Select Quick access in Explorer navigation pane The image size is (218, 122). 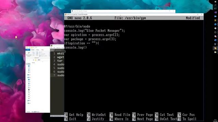pyautogui.click(x=28, y=64)
